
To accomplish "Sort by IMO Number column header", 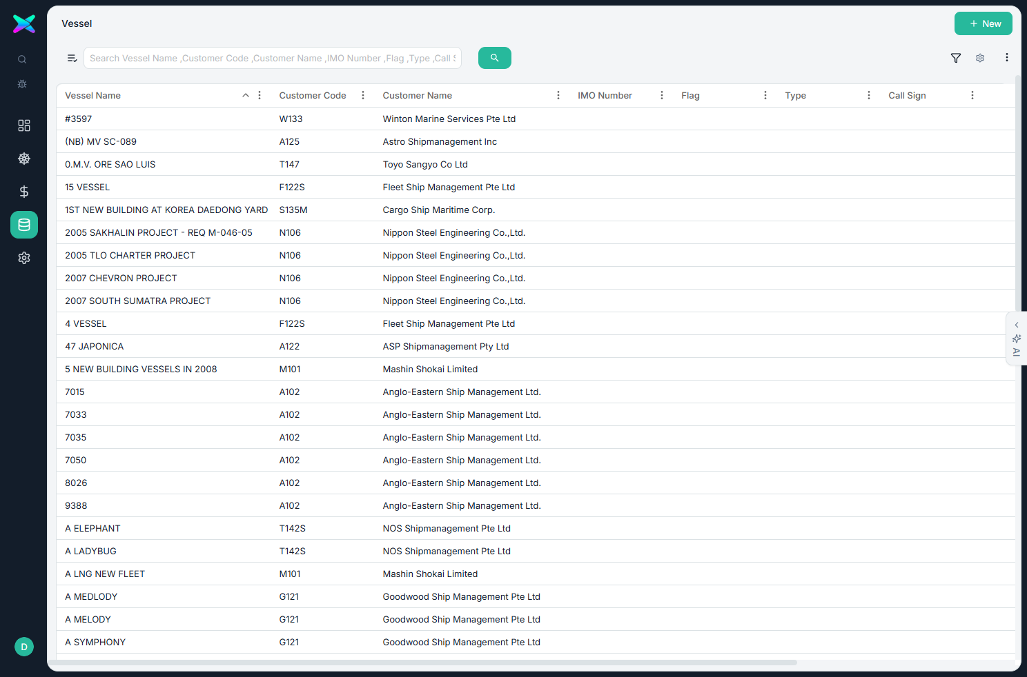I will 605,95.
